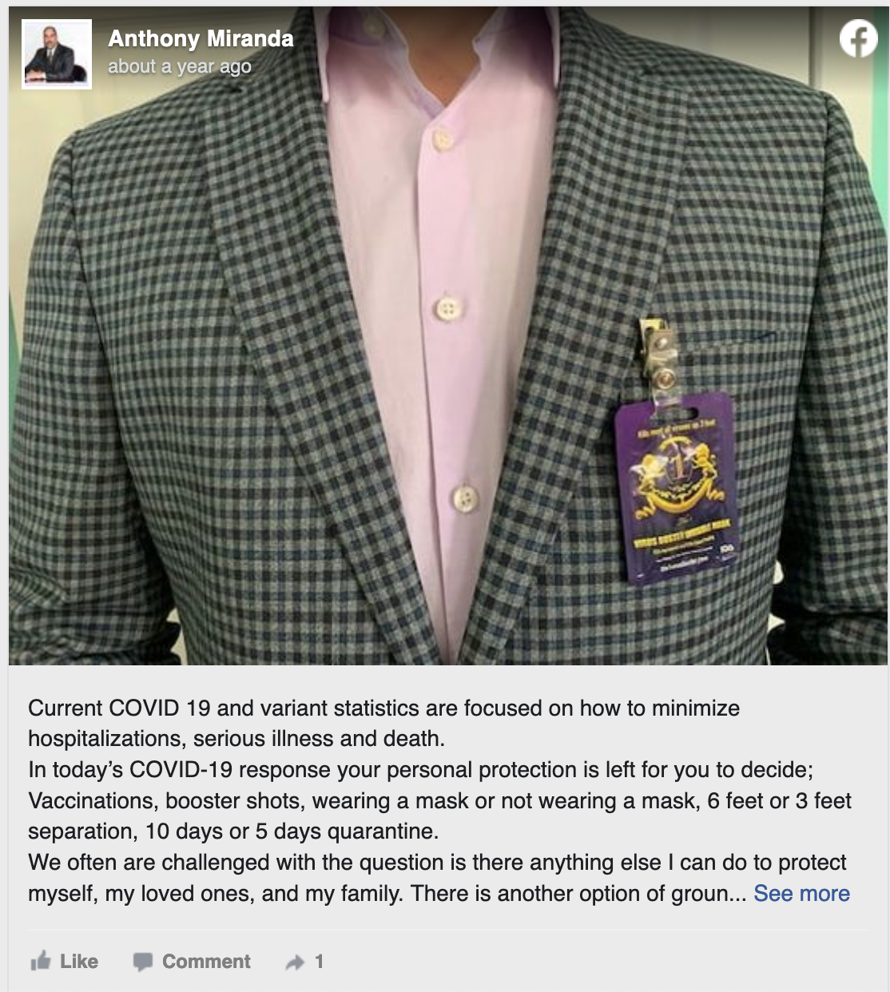Click the post text beginning 'Current COVID 19'

(383, 723)
